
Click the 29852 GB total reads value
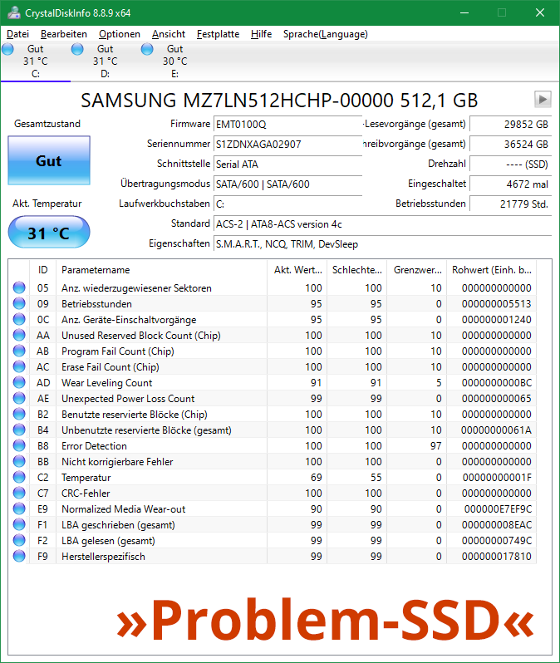510,125
